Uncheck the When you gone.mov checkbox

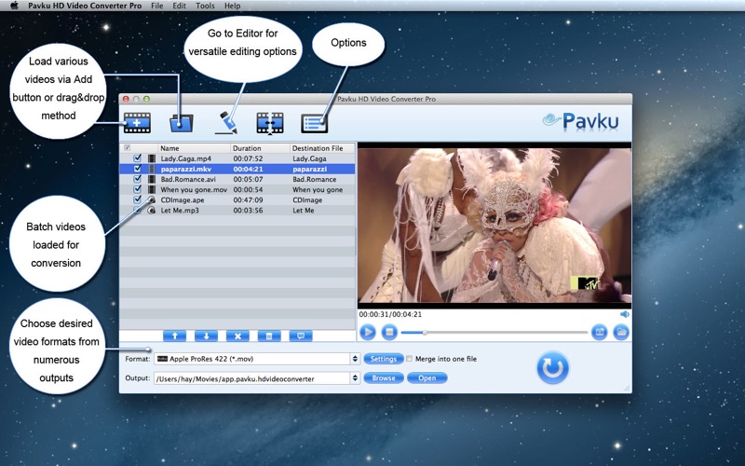tap(137, 189)
